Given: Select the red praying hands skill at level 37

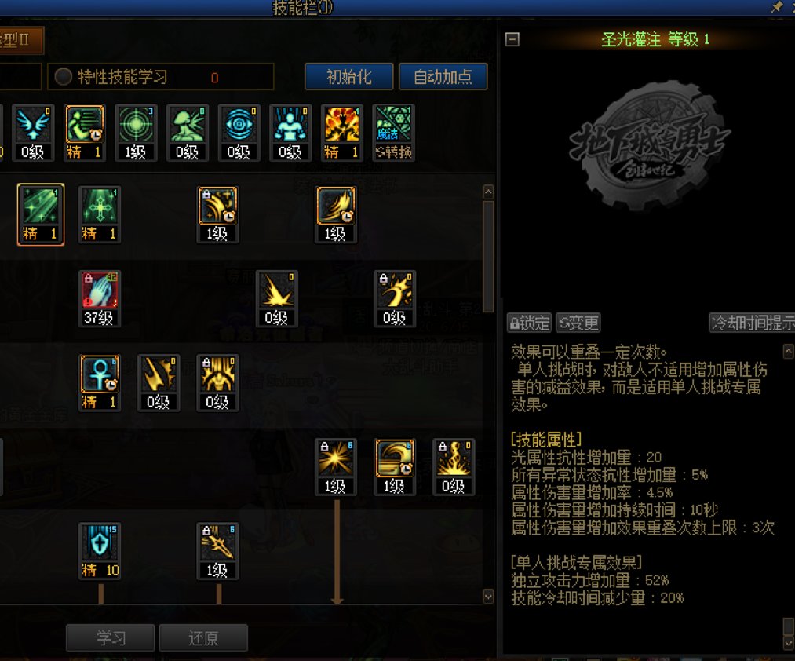Looking at the screenshot, I should (x=100, y=299).
